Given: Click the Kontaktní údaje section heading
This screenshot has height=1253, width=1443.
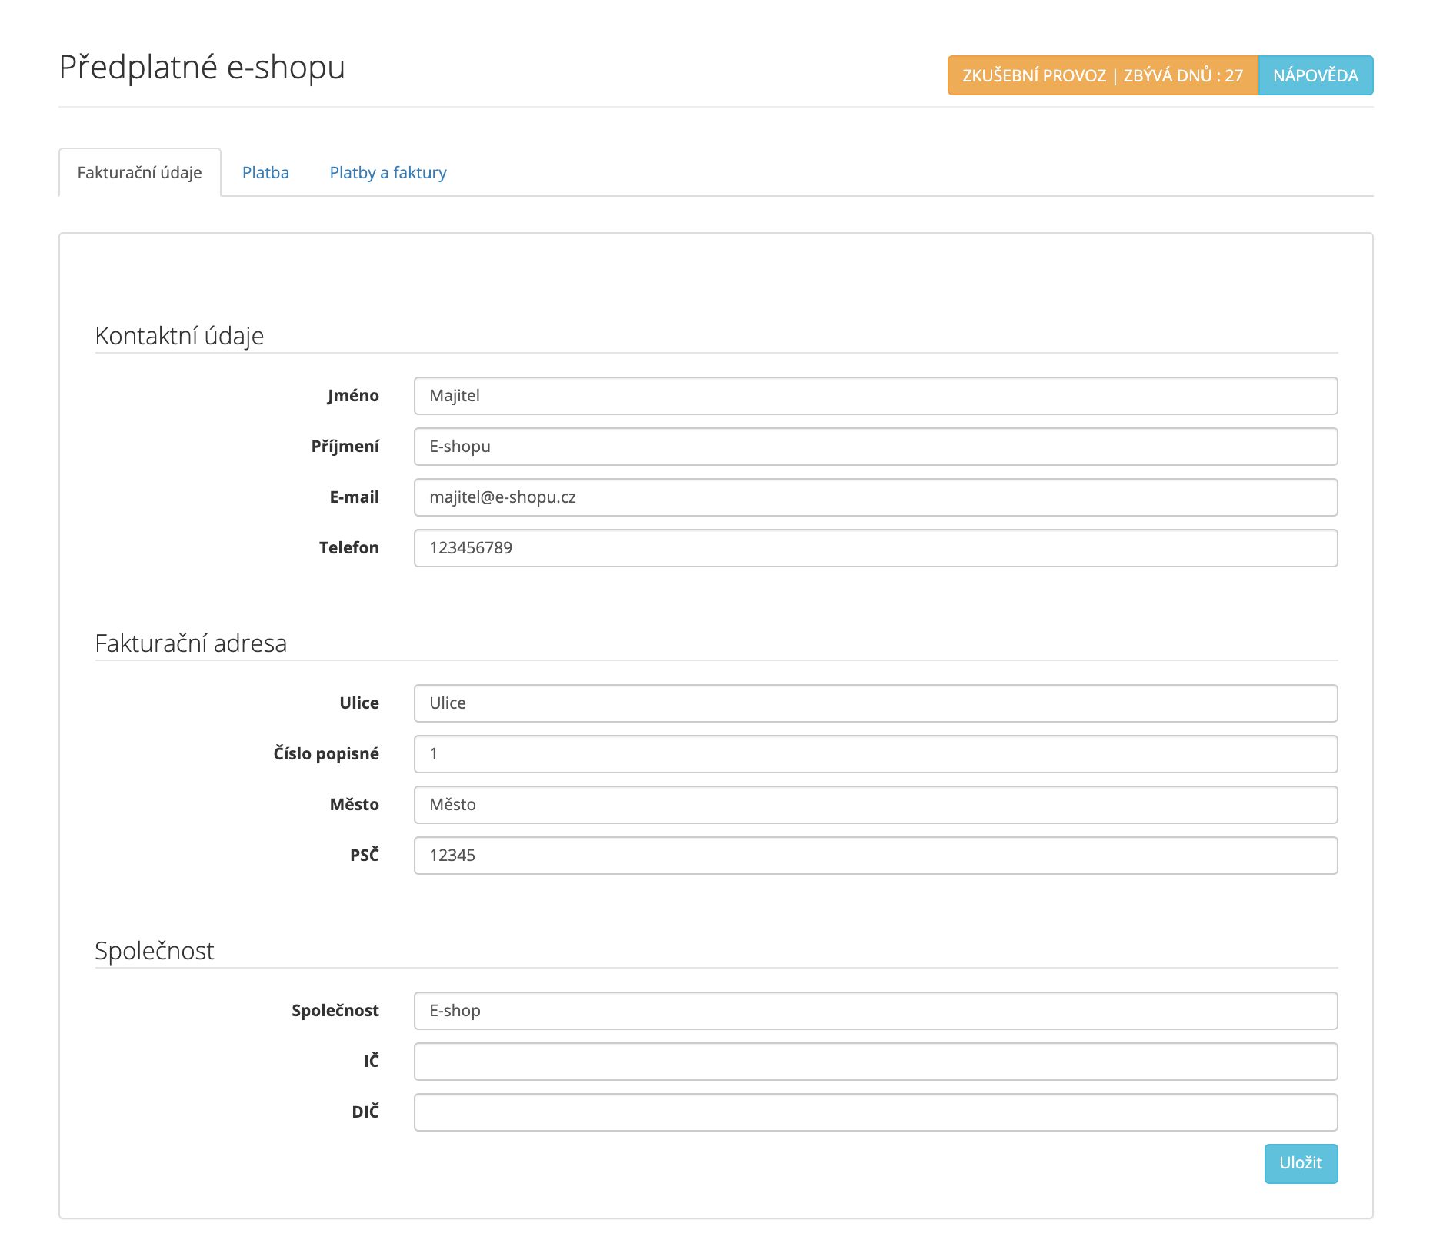Looking at the screenshot, I should point(179,336).
